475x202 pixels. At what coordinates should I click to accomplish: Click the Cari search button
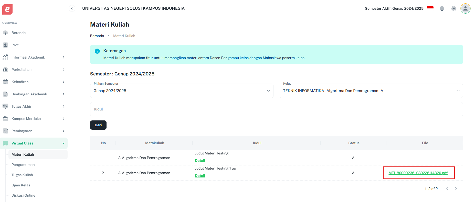(98, 125)
